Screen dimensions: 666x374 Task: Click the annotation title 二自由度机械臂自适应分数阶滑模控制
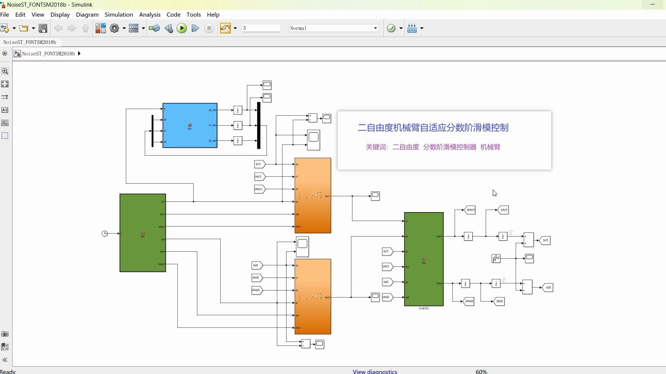coord(433,127)
